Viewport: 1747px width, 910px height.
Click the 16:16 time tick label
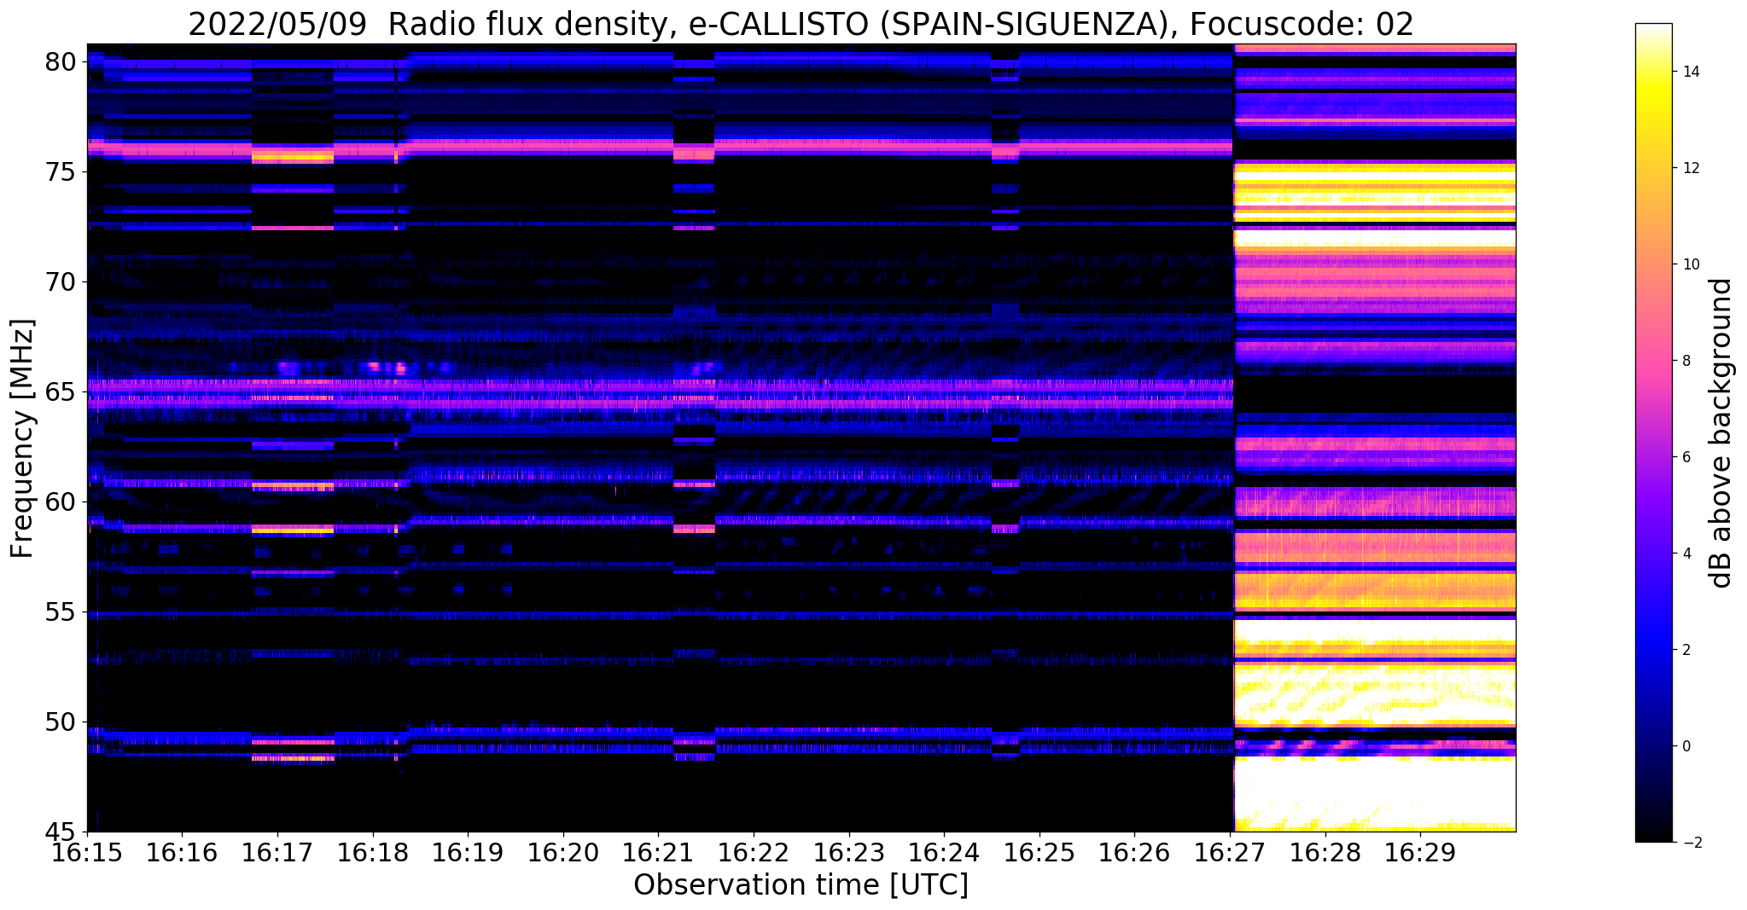[x=182, y=853]
